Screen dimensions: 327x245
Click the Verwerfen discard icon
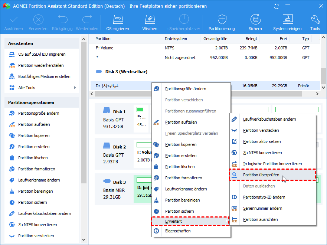coord(38,20)
